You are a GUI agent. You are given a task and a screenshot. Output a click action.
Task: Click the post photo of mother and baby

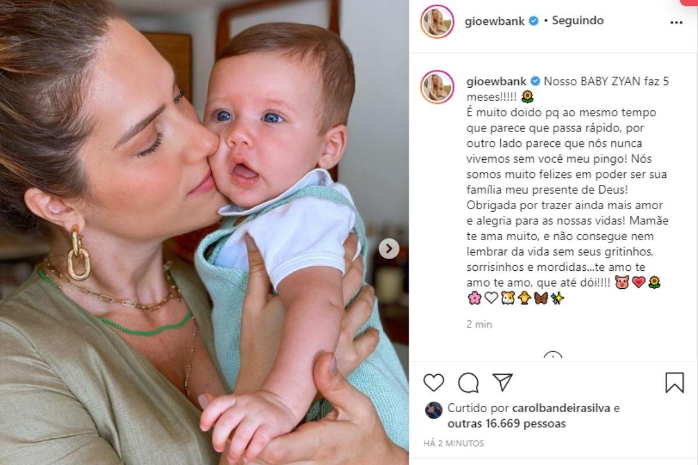[204, 233]
